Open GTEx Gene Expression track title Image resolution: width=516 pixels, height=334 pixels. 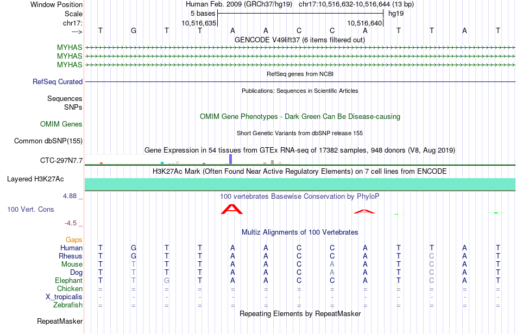(300, 150)
